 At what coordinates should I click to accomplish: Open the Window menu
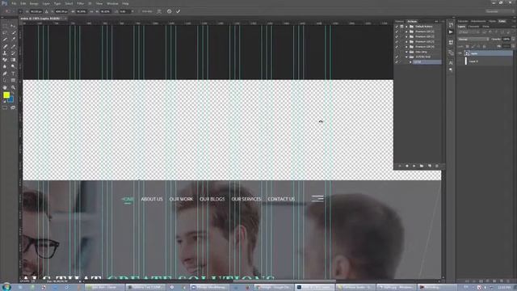click(112, 3)
